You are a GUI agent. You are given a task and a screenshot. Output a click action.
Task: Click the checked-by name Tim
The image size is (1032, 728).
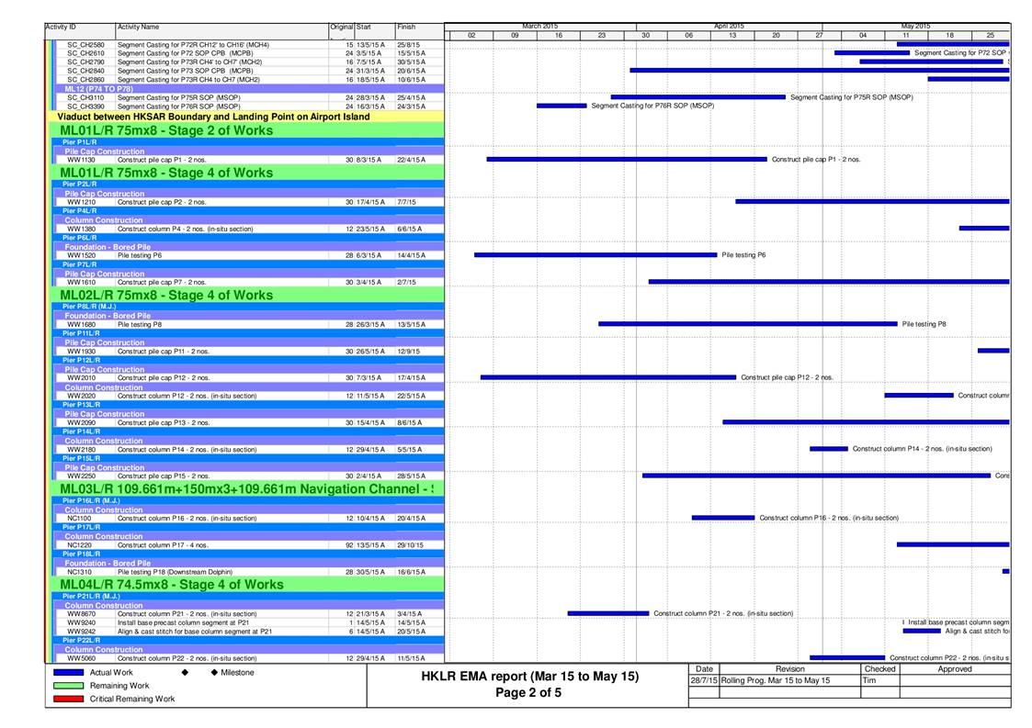click(x=868, y=680)
